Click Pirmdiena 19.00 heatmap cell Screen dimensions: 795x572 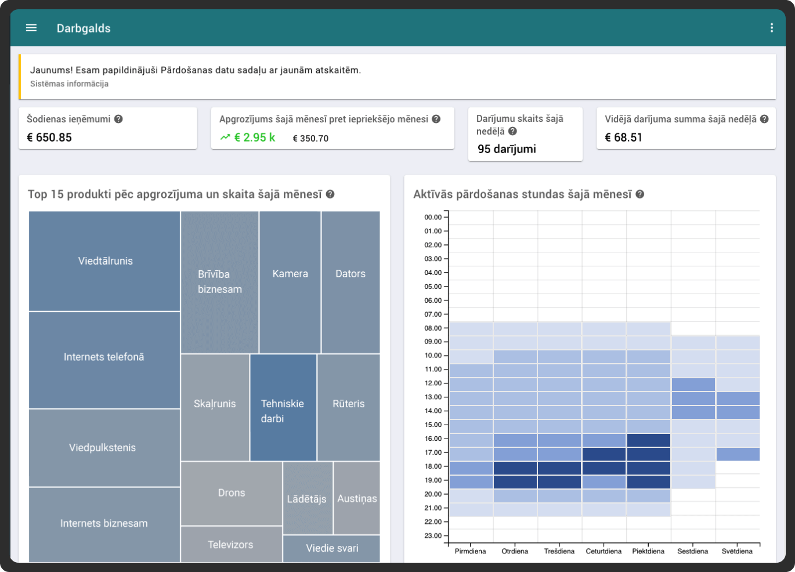click(x=471, y=482)
